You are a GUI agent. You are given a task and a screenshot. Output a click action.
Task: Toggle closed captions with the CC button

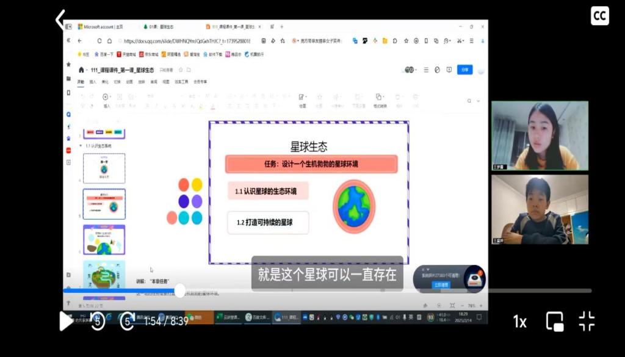click(x=599, y=16)
